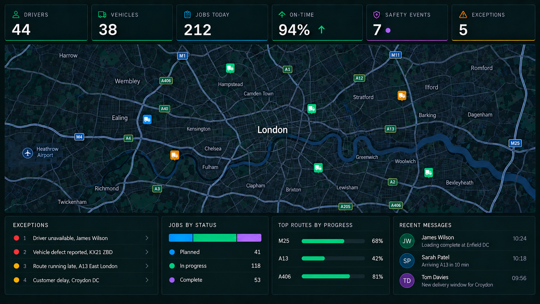The width and height of the screenshot is (540, 304).
Task: Select the In progress legend row
Action: point(215,266)
